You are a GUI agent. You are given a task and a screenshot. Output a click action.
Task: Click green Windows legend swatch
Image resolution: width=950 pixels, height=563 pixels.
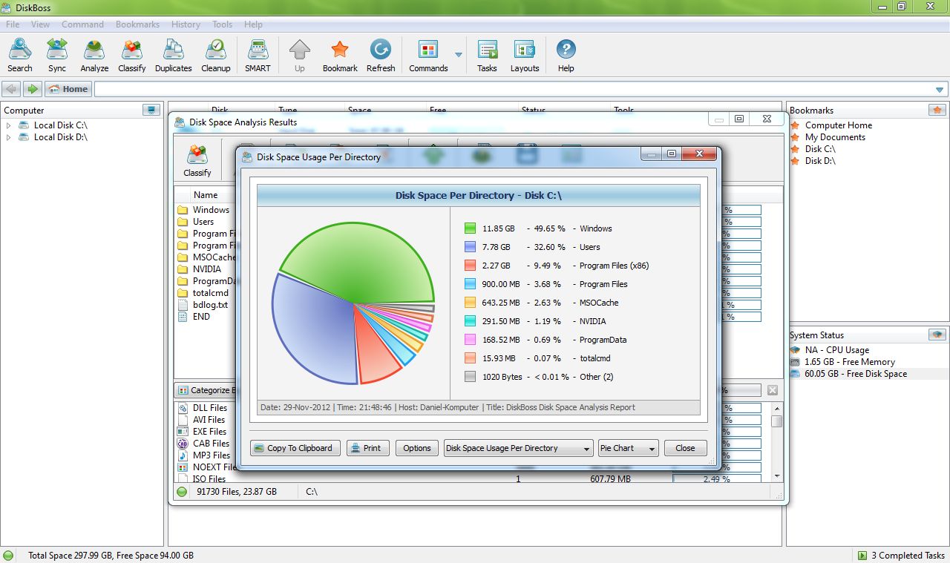click(470, 228)
